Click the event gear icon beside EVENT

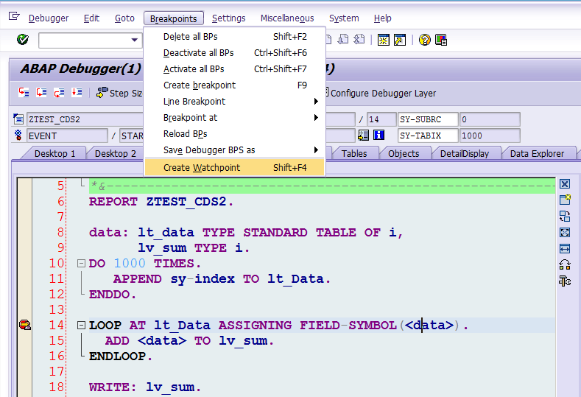point(18,135)
